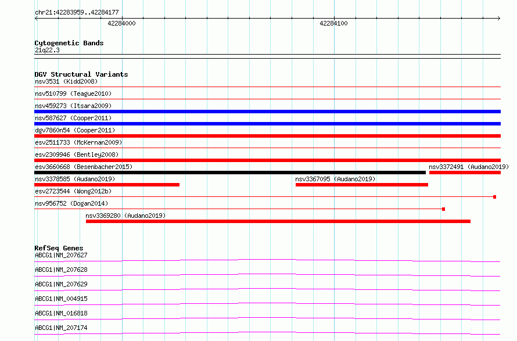517x341 pixels.
Task: Select the ABCG1|NM_004915 transcript
Action: click(61, 299)
